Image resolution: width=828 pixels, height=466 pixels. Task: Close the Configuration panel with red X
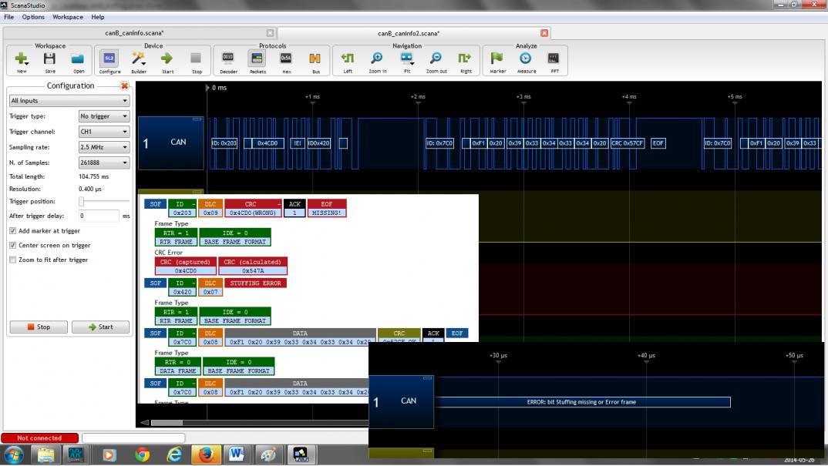click(125, 85)
